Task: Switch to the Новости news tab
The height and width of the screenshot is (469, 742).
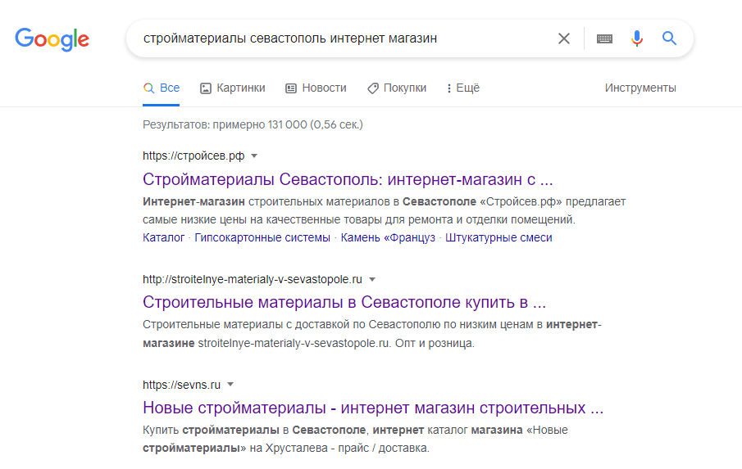Action: 316,88
